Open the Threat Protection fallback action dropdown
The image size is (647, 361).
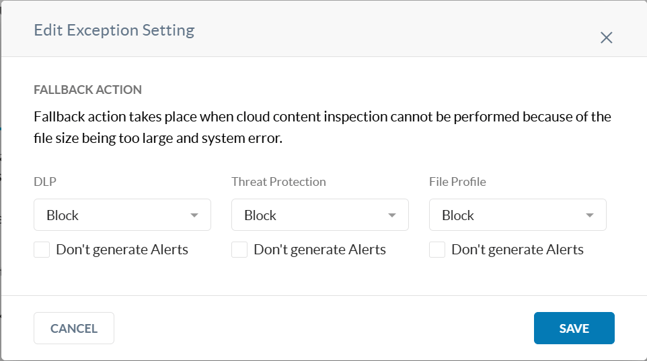pos(319,215)
